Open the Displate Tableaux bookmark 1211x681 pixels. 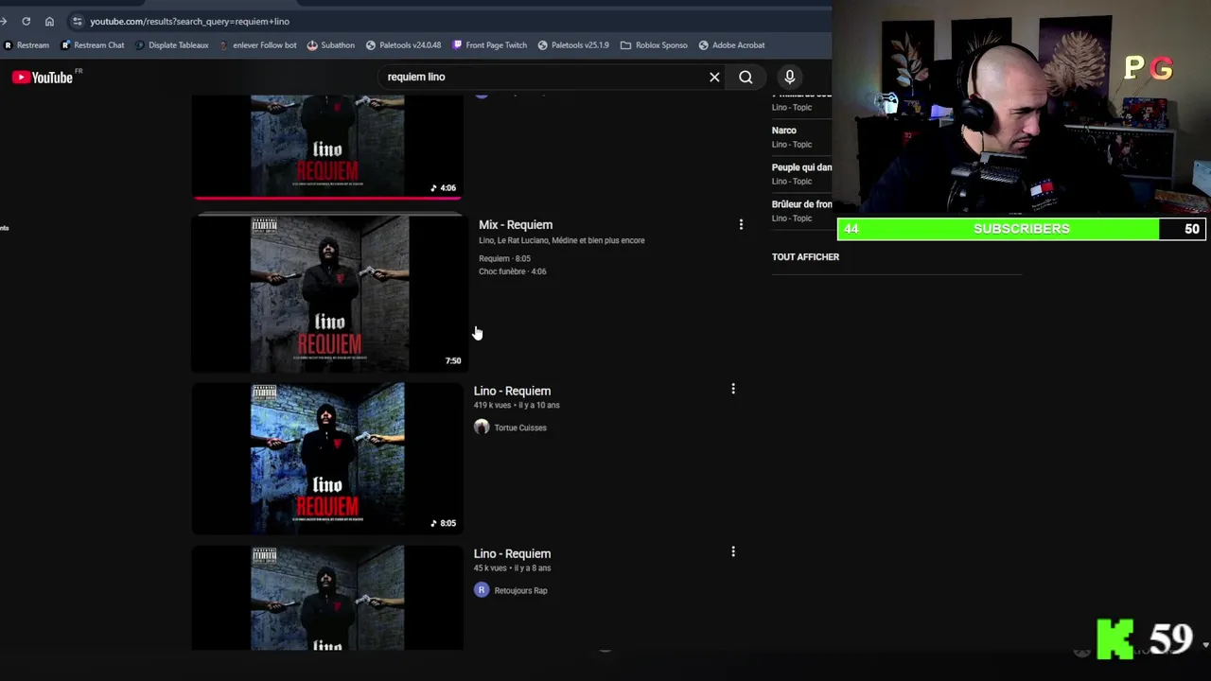coord(172,44)
